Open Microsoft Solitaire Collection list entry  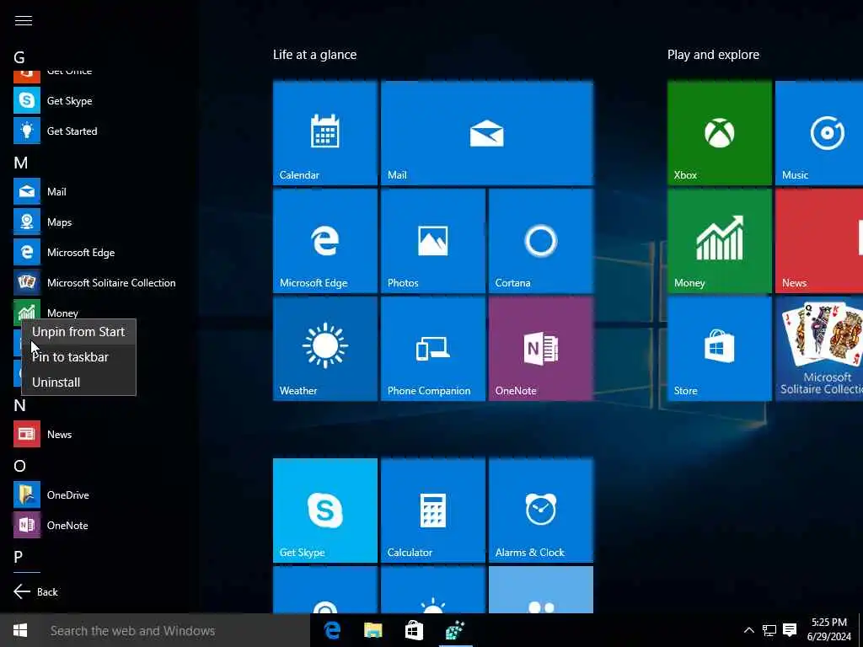pyautogui.click(x=94, y=283)
